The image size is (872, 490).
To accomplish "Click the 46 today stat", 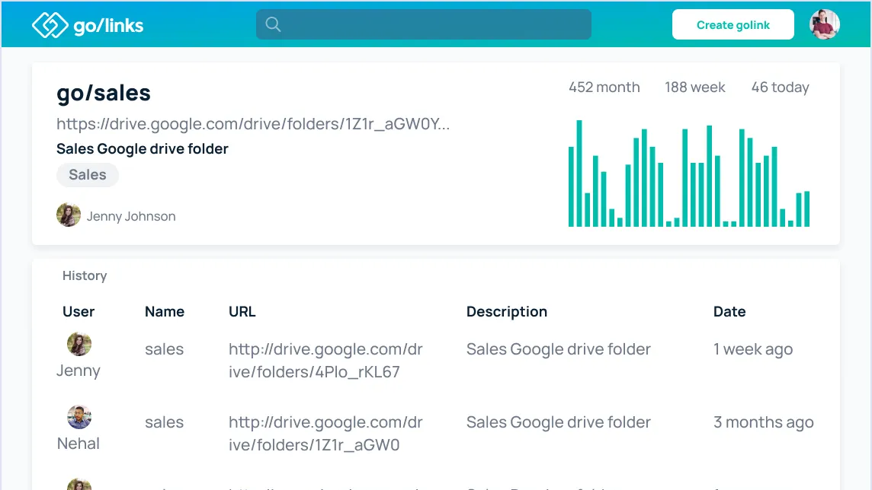I will 780,87.
